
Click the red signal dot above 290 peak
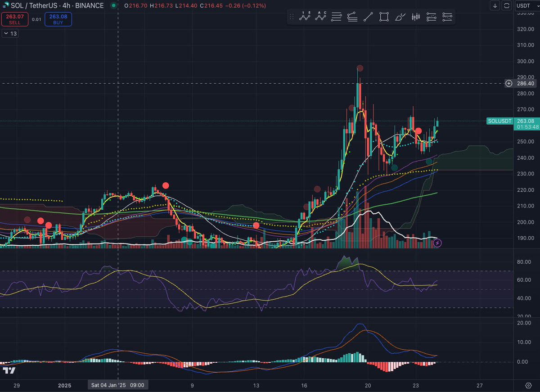click(x=360, y=68)
